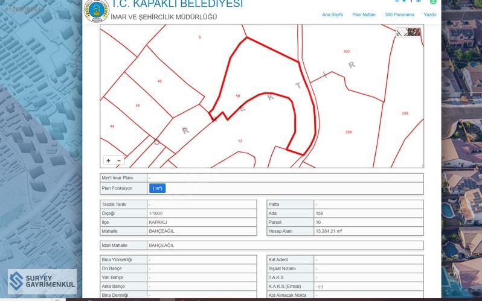This screenshot has width=482, height=301.
Task: Switch basemap using map corner thumbnail
Action: pos(408,33)
